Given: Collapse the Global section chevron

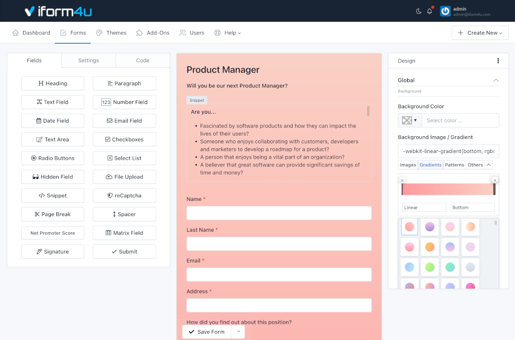Looking at the screenshot, I should click(496, 80).
